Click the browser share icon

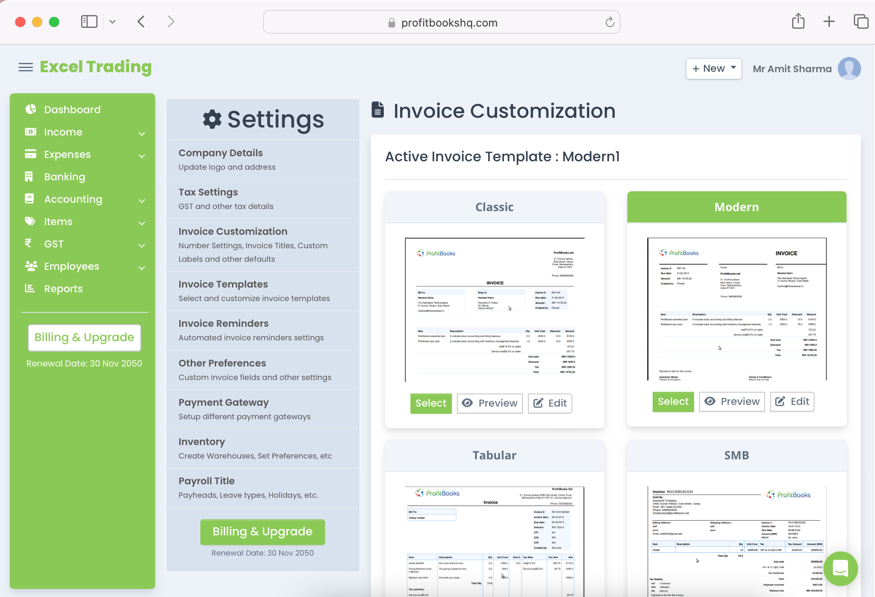(798, 22)
